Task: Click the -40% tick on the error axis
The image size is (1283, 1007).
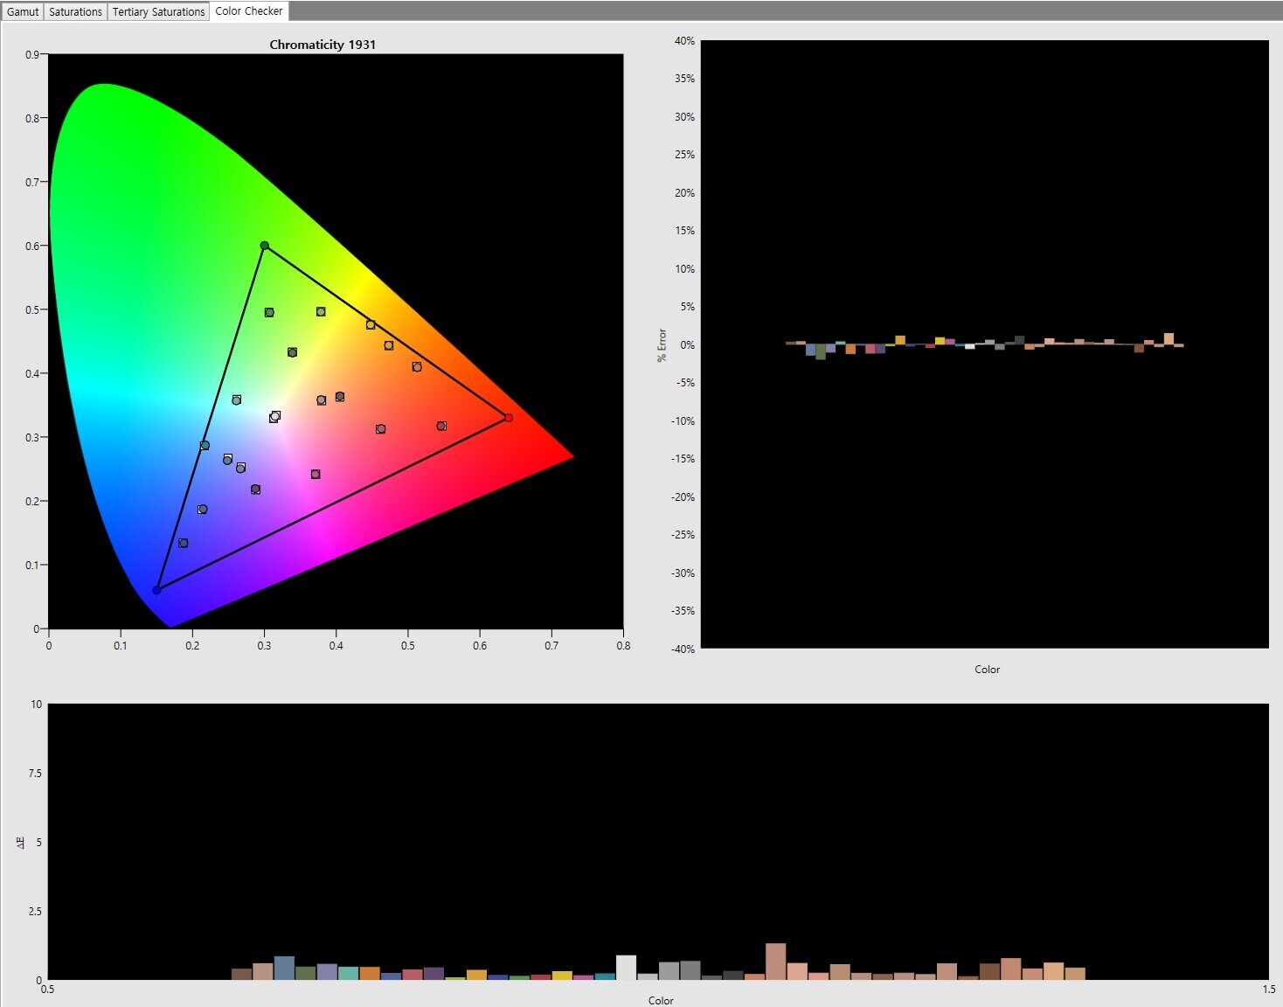Action: pos(683,649)
